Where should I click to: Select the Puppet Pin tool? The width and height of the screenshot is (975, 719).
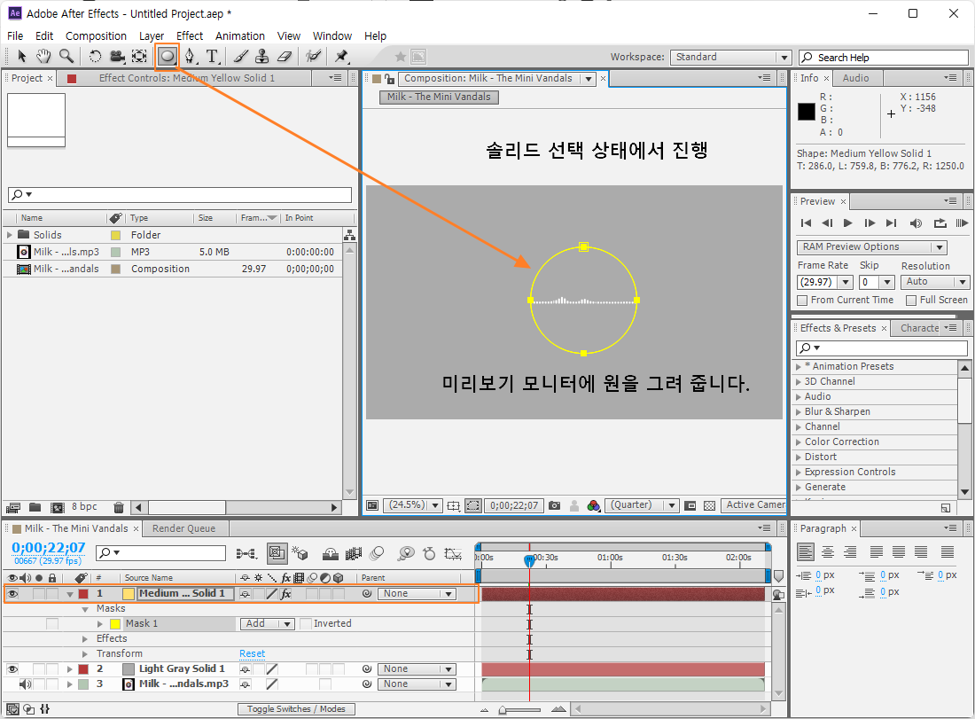(341, 57)
